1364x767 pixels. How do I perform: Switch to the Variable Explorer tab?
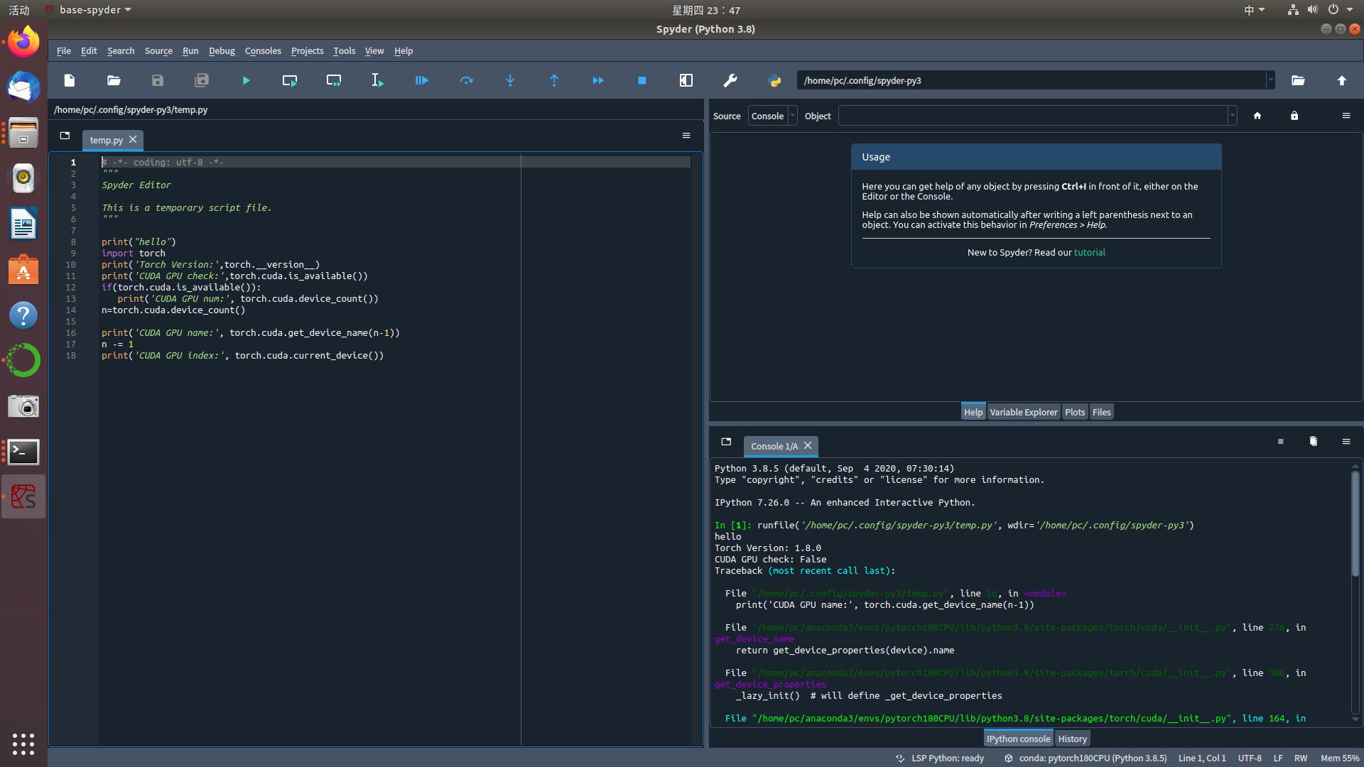(1022, 412)
